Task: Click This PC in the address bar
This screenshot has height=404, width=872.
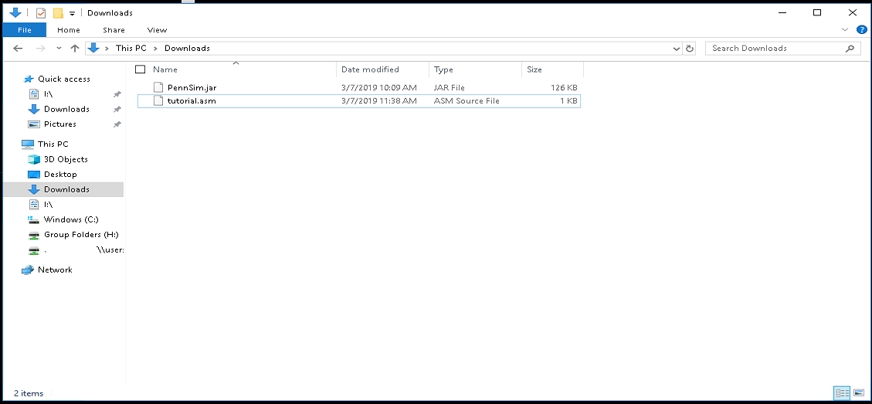Action: click(131, 49)
